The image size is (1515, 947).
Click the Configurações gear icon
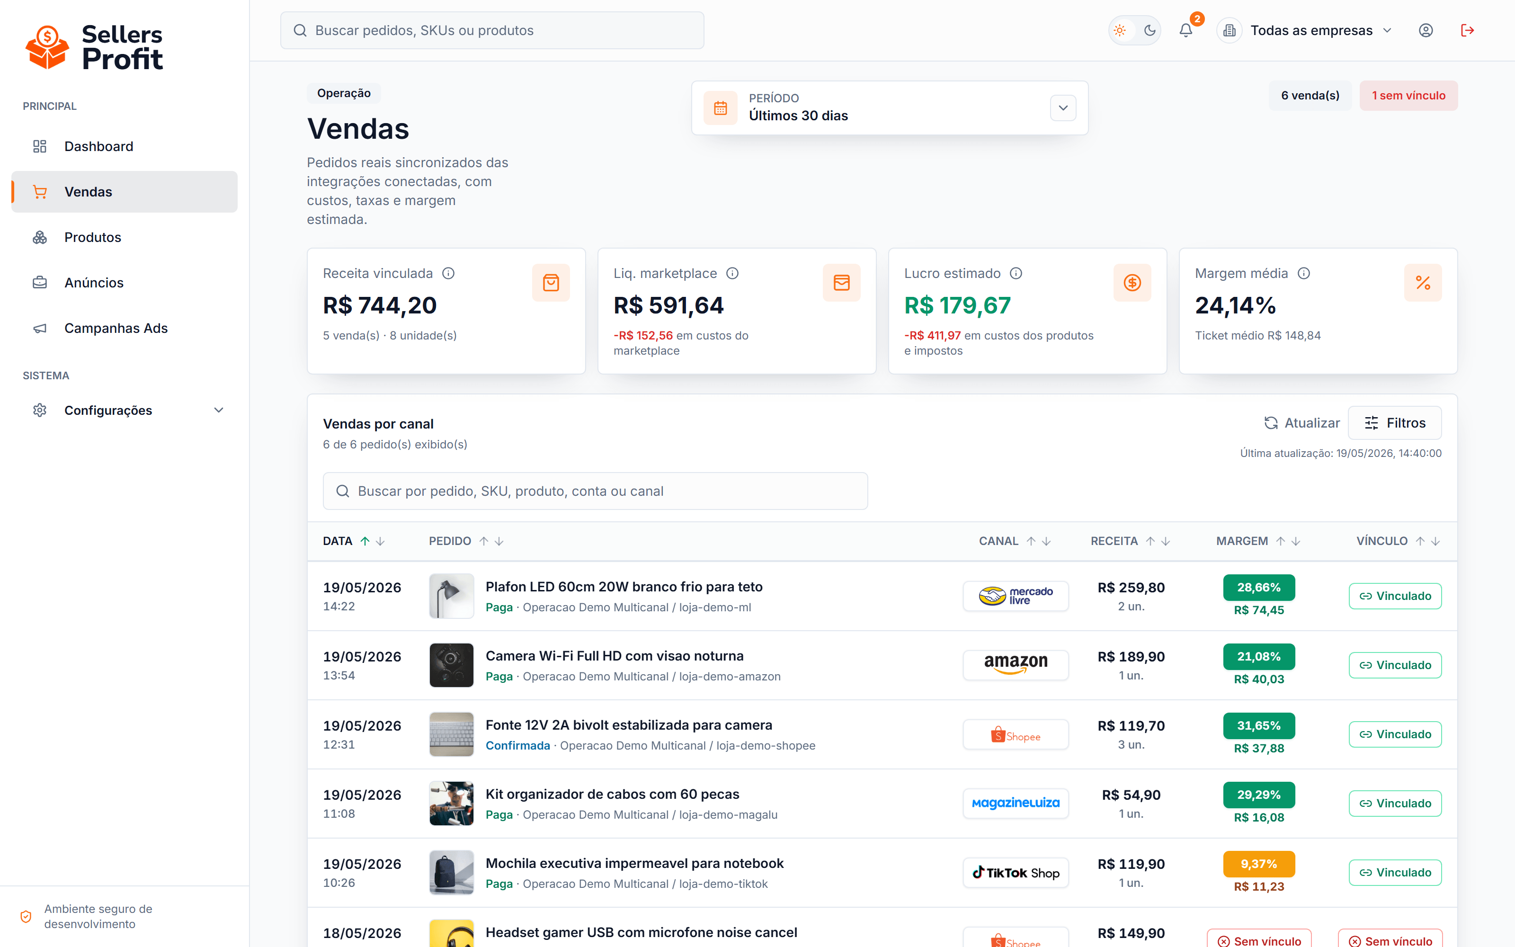(x=40, y=410)
